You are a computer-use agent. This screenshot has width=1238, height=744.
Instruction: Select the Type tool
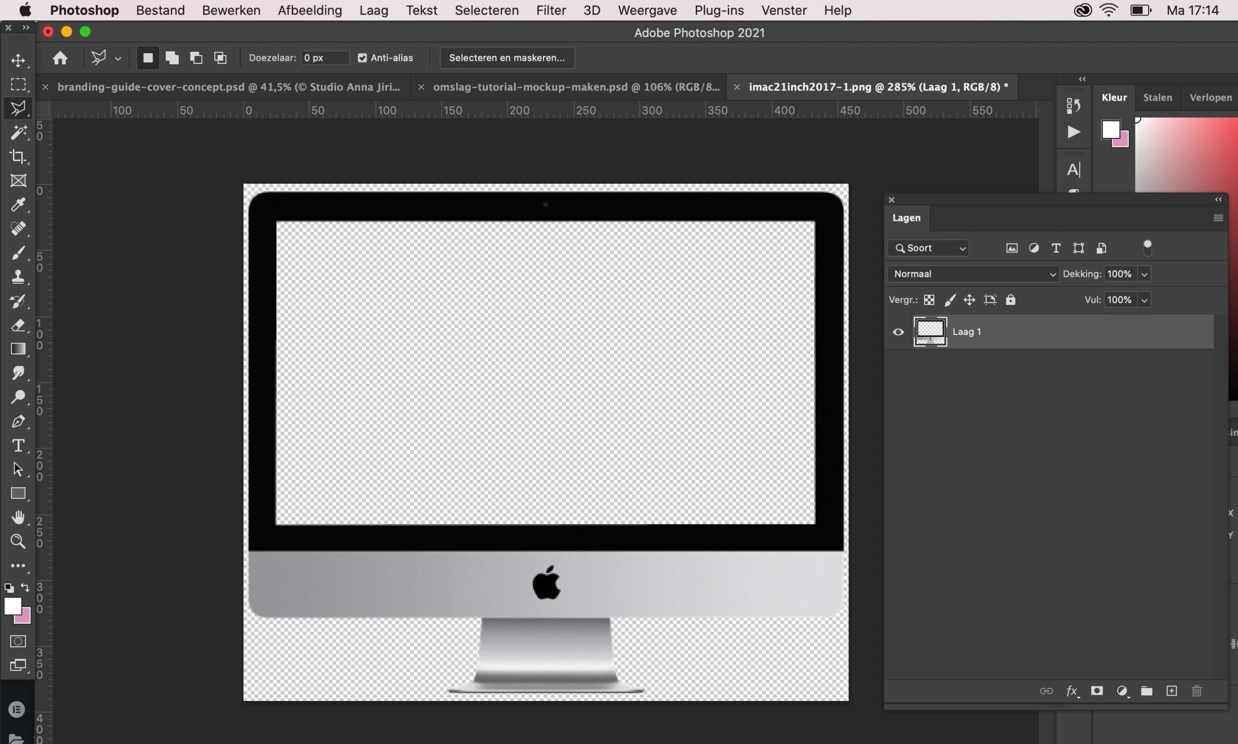pyautogui.click(x=18, y=445)
